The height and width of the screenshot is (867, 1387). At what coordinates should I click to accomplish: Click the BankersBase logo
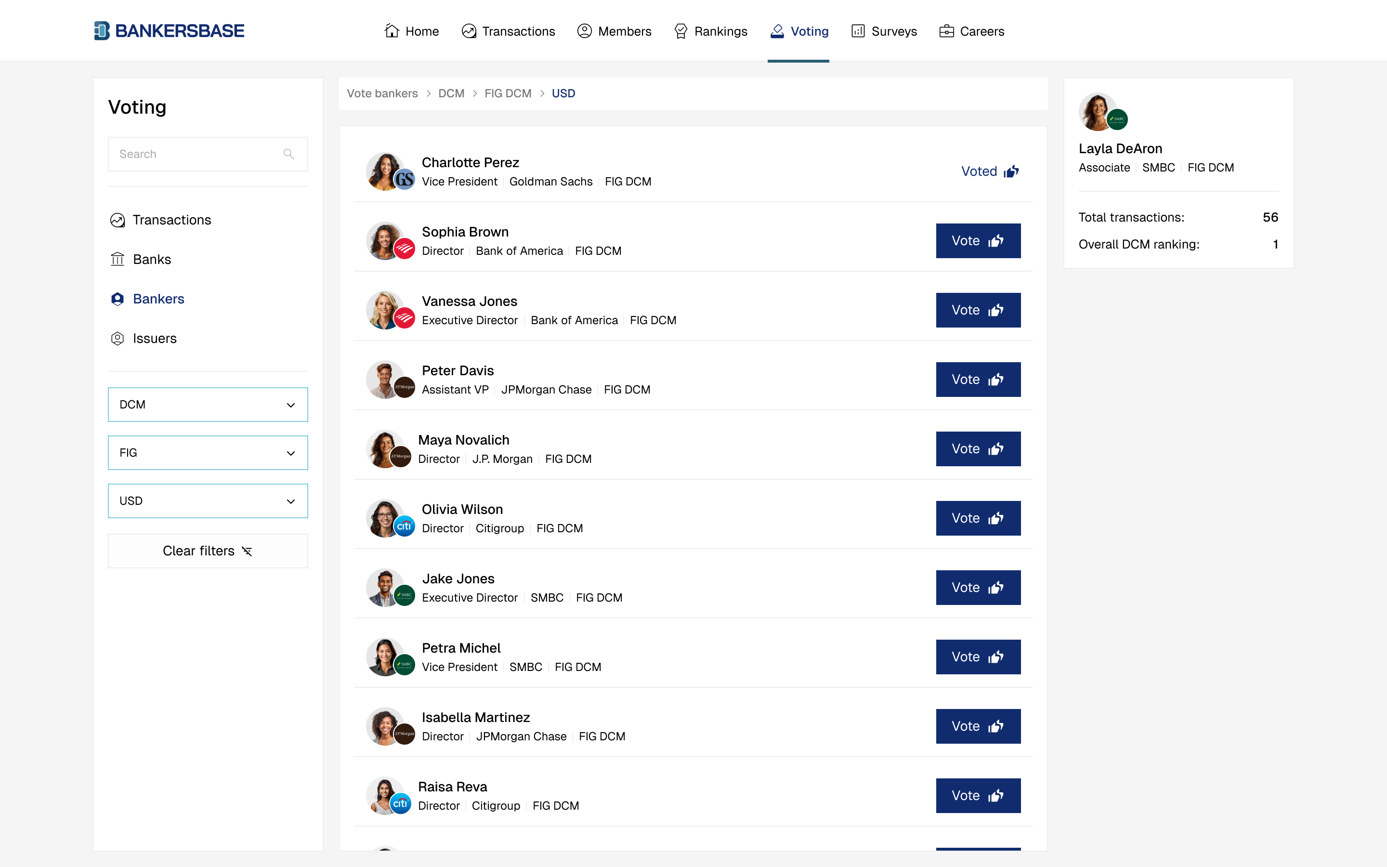tap(169, 31)
